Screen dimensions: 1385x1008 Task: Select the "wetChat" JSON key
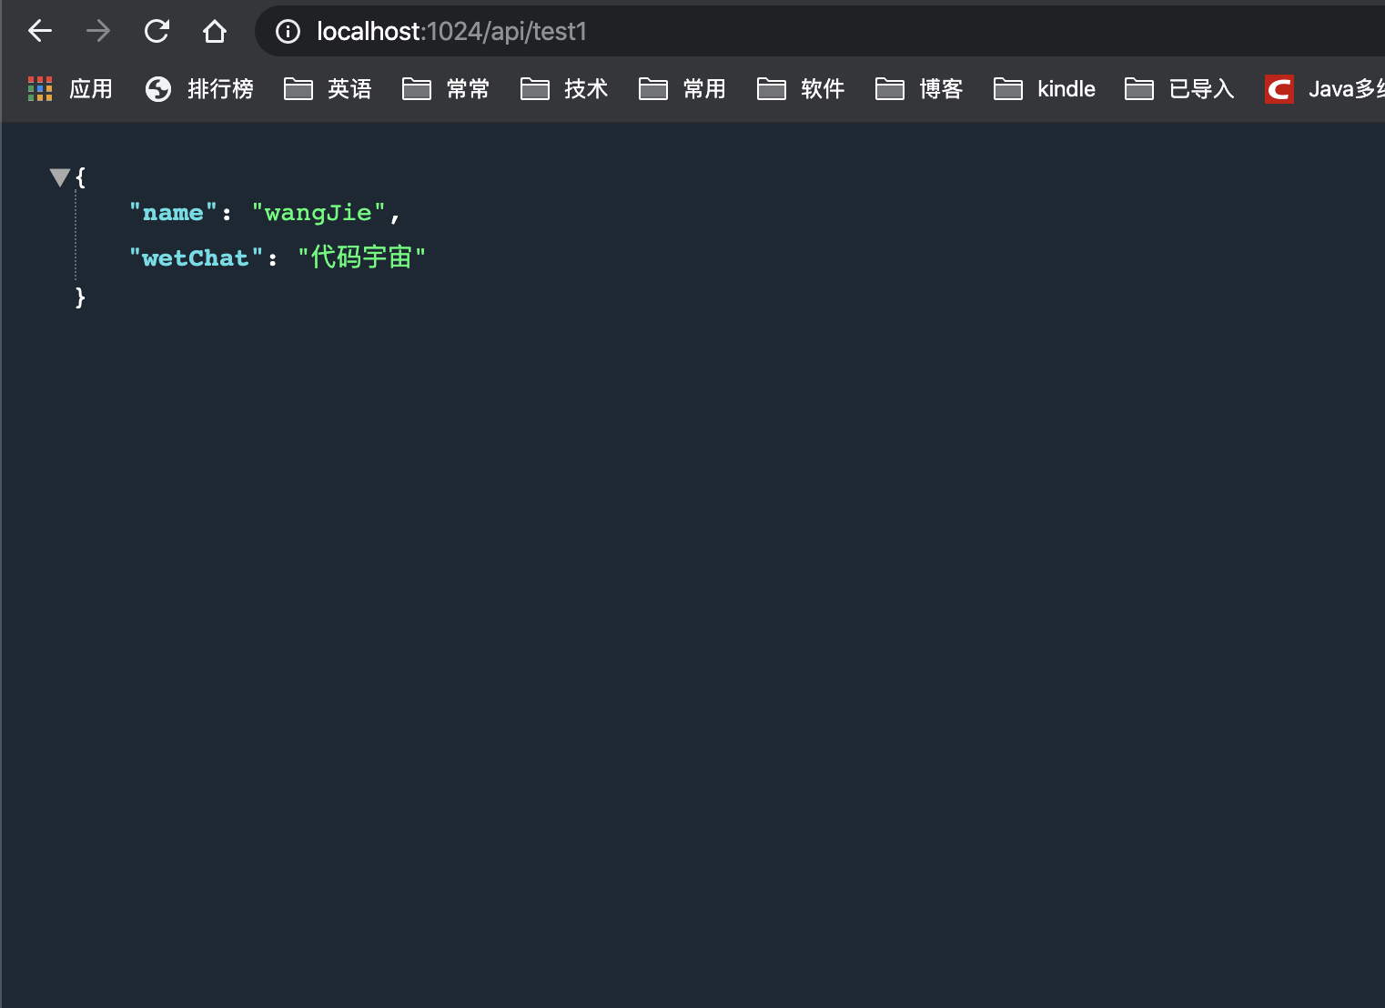point(196,258)
